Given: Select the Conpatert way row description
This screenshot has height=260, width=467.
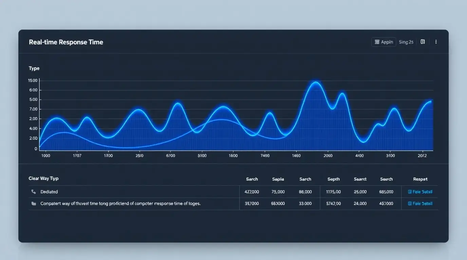Looking at the screenshot, I should 120,203.
